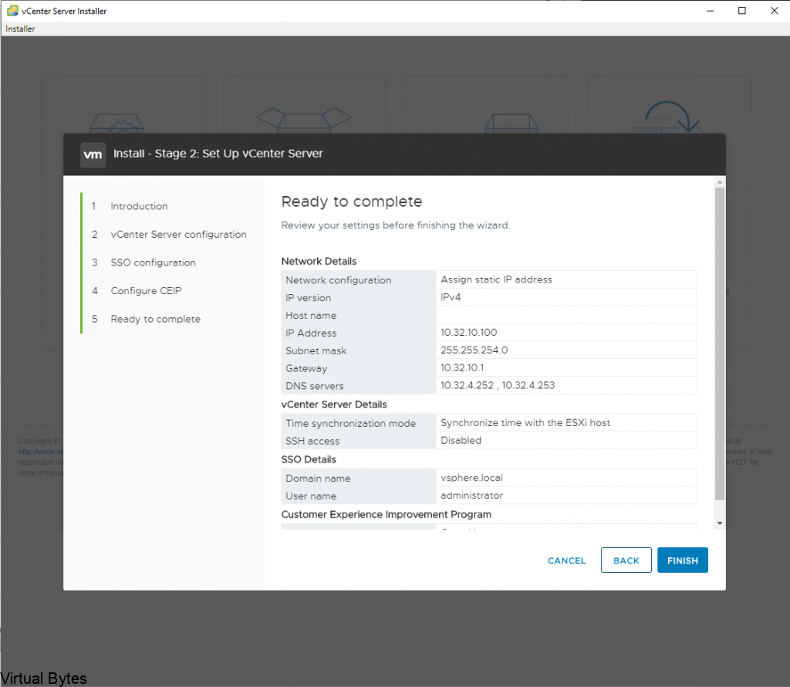Click the 'Ready to complete' page title
The width and height of the screenshot is (790, 687).
[352, 201]
